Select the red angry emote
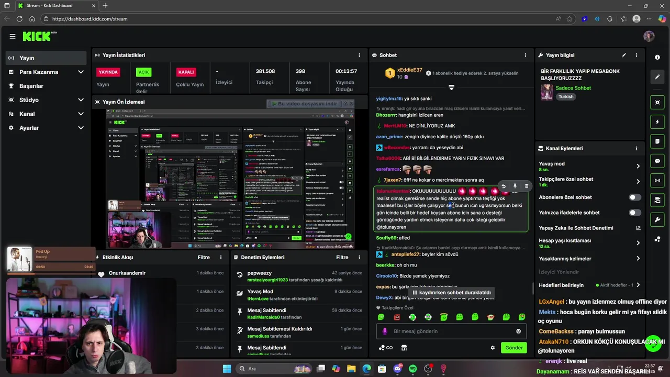 [x=397, y=317]
